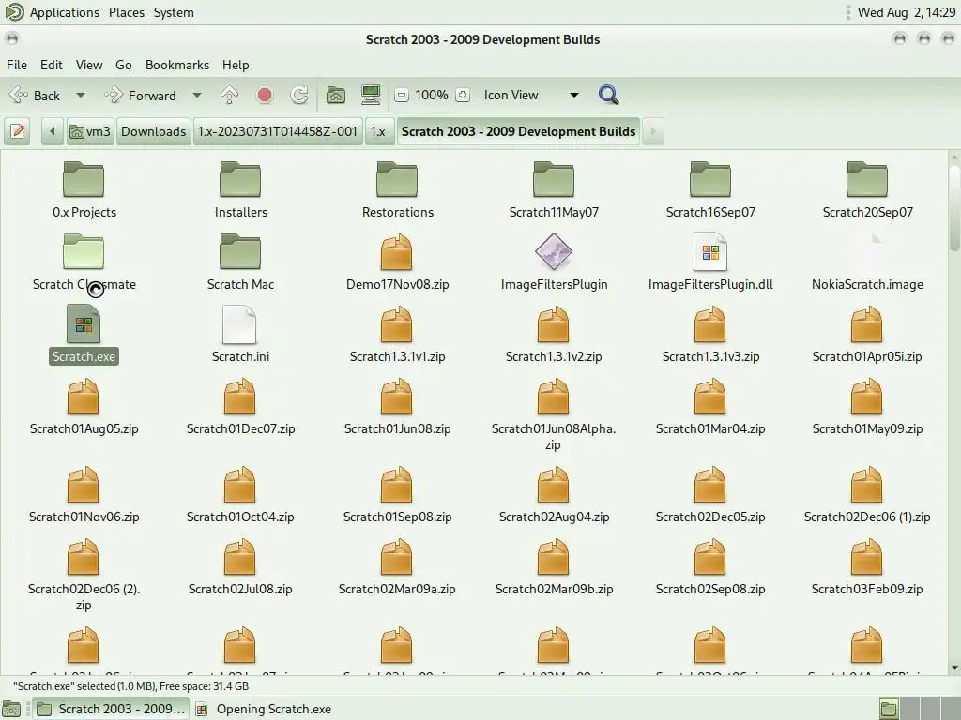The width and height of the screenshot is (961, 720).
Task: Select the Scratch.exe file
Action: 84,335
